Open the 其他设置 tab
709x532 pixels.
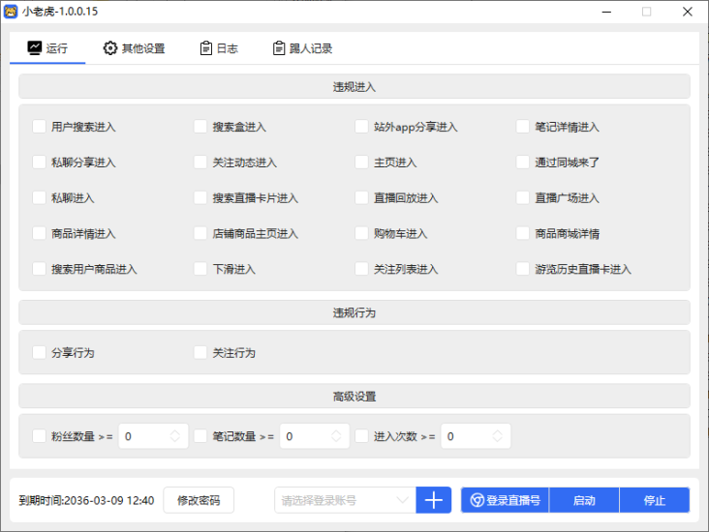pyautogui.click(x=134, y=47)
